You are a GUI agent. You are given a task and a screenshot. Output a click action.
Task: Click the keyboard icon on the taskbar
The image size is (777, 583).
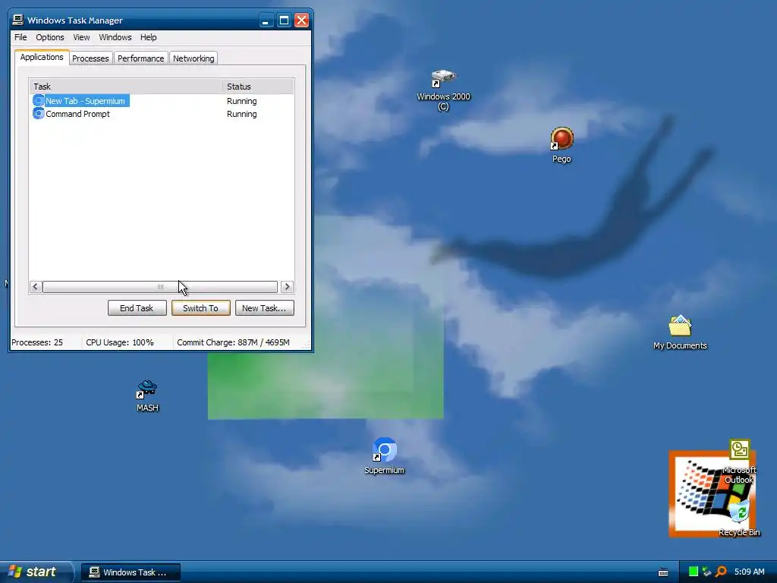coord(663,572)
